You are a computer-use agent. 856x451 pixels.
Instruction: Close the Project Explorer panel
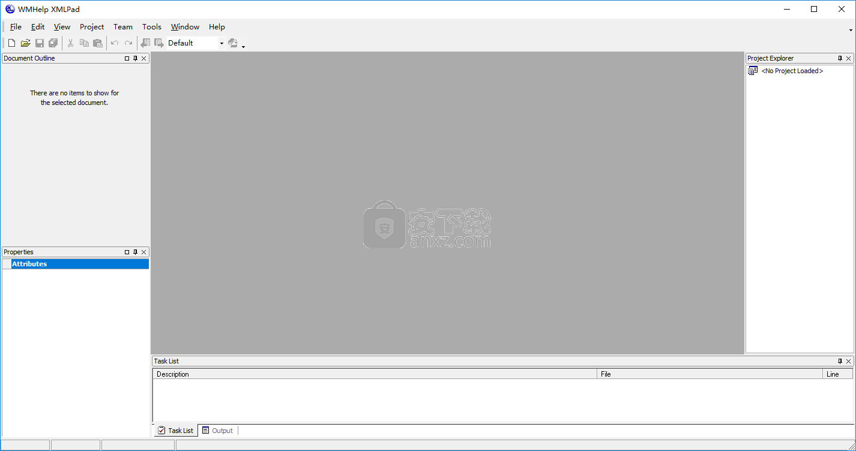tap(849, 58)
